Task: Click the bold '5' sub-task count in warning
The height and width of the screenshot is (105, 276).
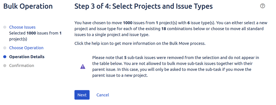Action: point(125,58)
